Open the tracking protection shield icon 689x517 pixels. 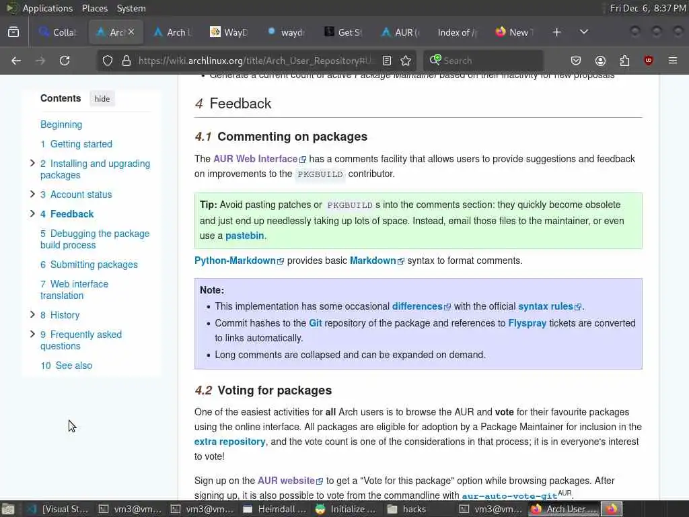point(108,61)
